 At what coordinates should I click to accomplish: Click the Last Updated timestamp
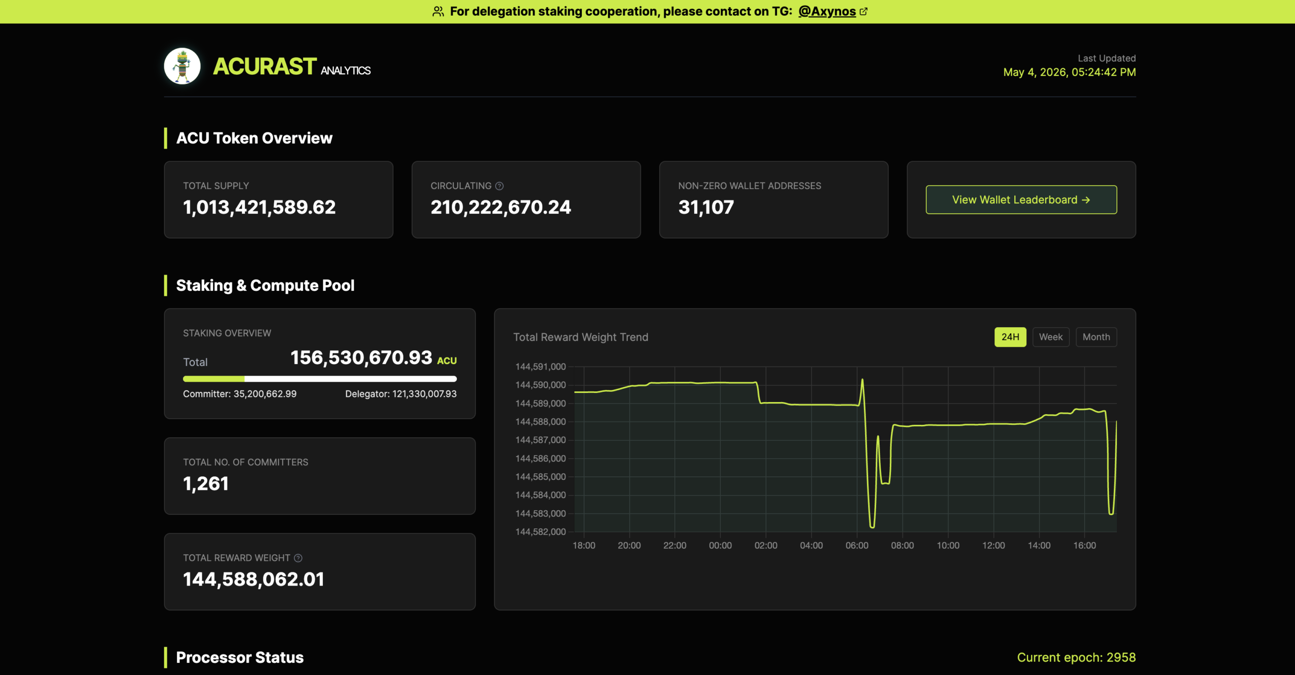(x=1069, y=72)
